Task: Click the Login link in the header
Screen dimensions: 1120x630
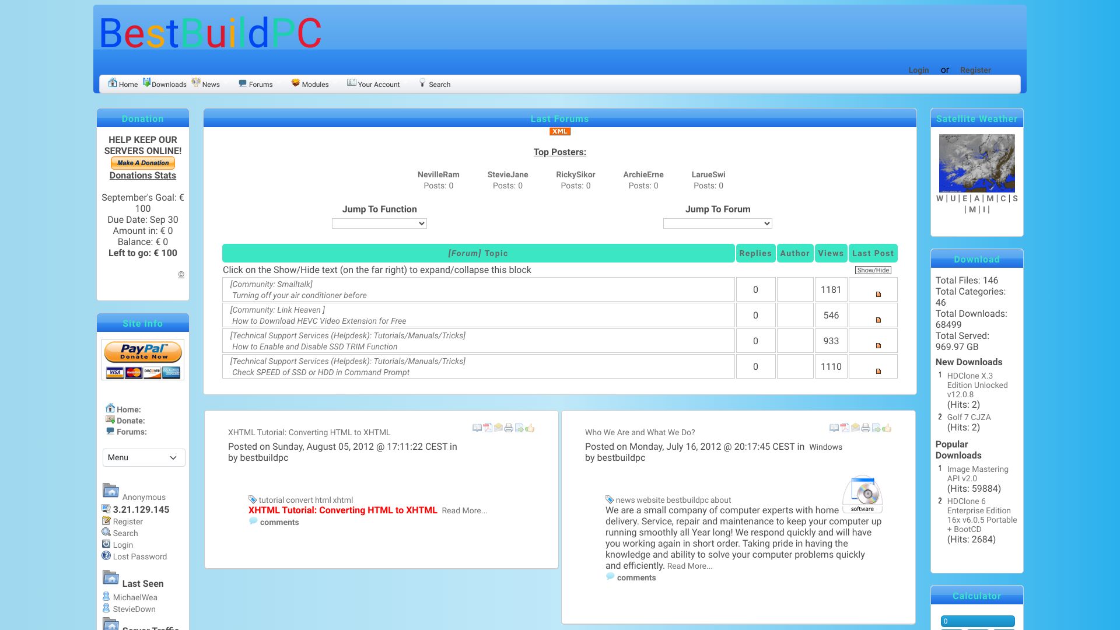Action: [x=918, y=70]
